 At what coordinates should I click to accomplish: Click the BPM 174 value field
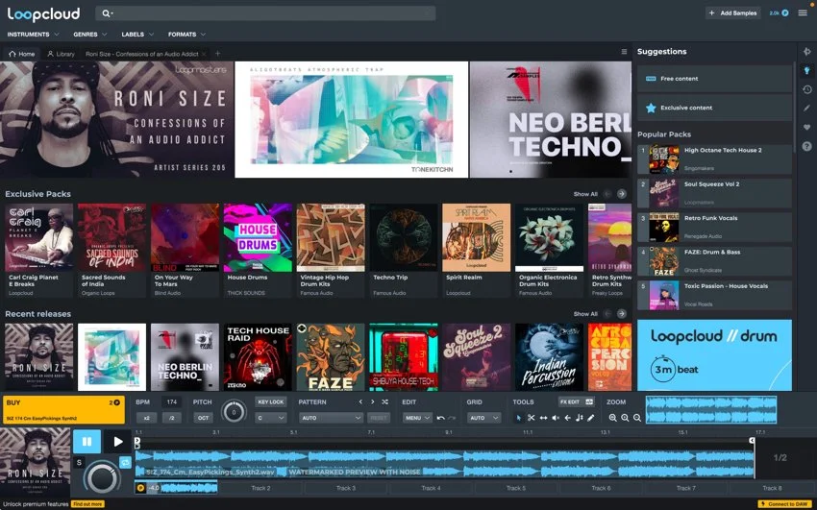point(171,401)
